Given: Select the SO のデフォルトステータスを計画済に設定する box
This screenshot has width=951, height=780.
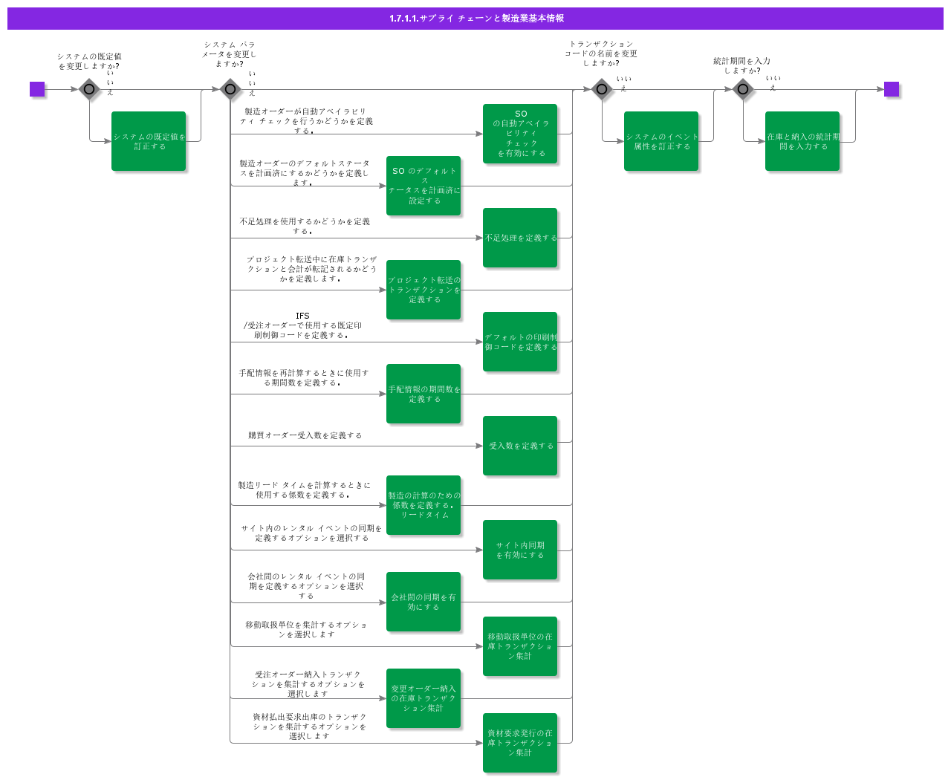Looking at the screenshot, I should click(x=423, y=186).
